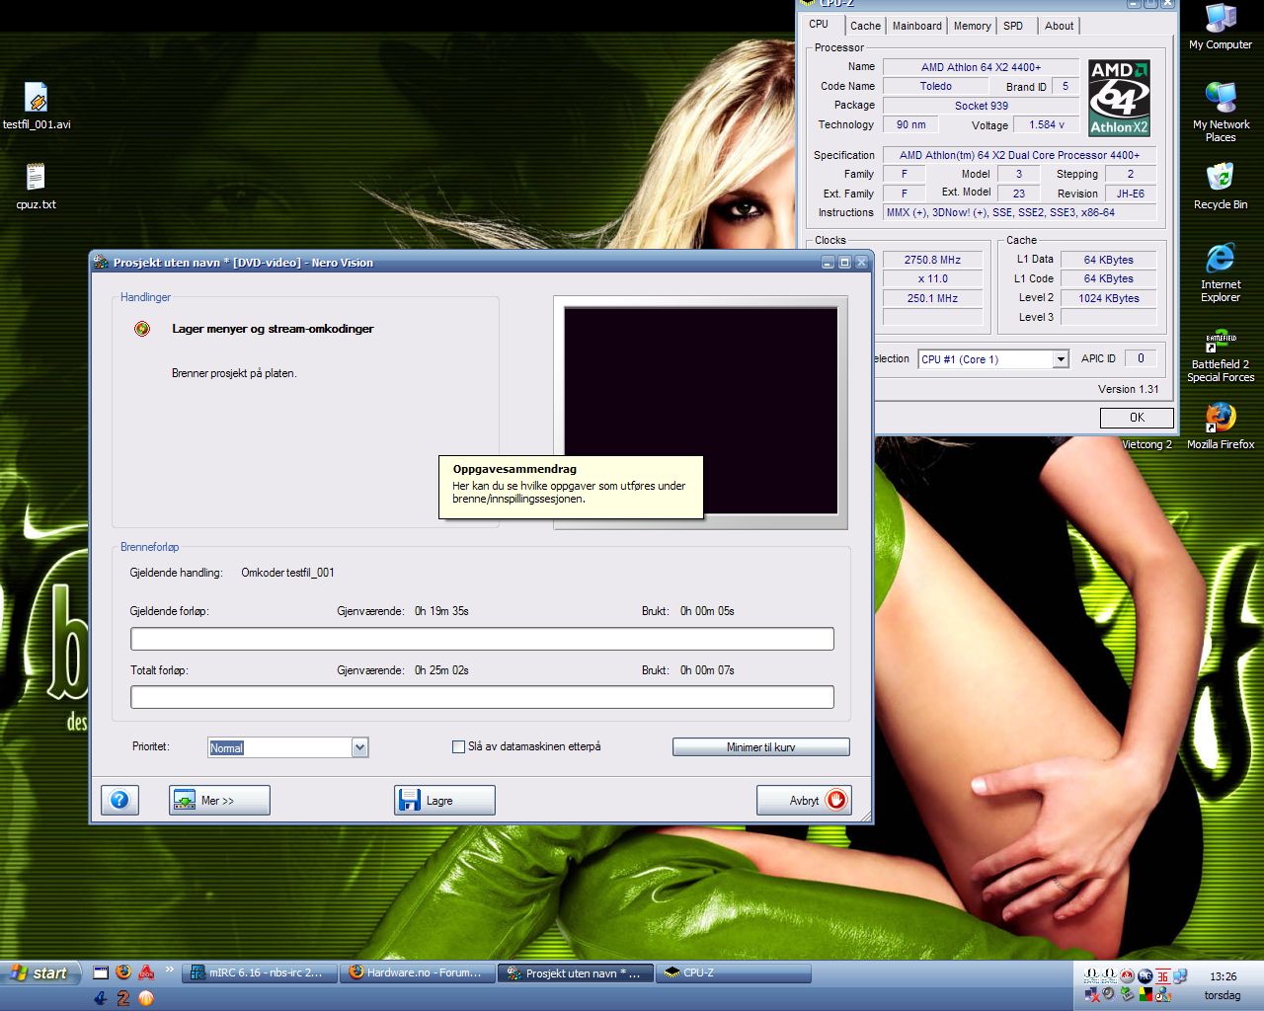Click taskbar clock showing 13:26
The width and height of the screenshot is (1264, 1011).
1223,975
